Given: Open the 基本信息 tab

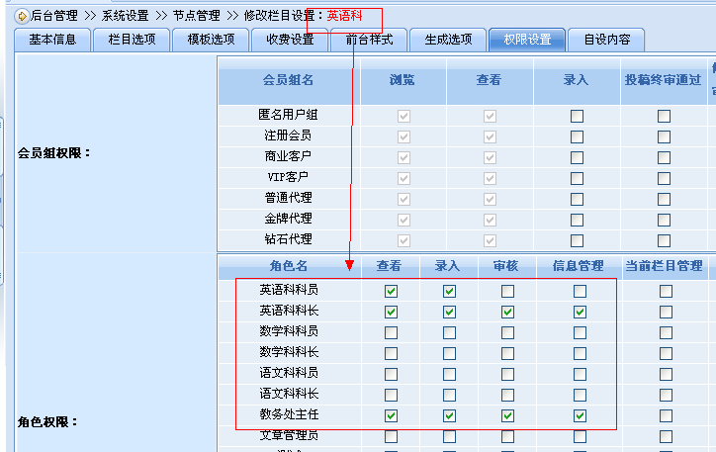Looking at the screenshot, I should tap(52, 40).
